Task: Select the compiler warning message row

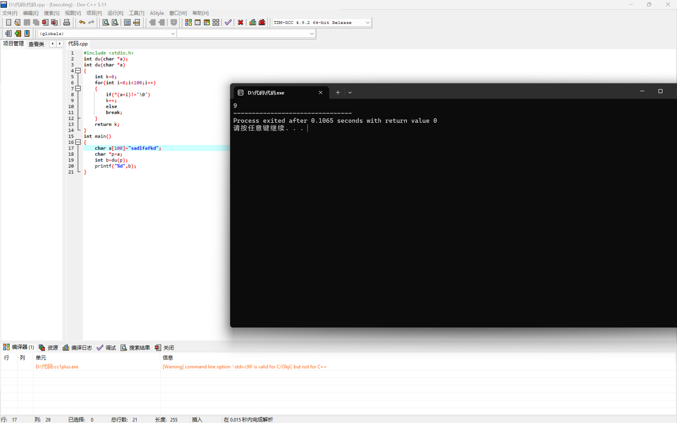Action: 244,366
